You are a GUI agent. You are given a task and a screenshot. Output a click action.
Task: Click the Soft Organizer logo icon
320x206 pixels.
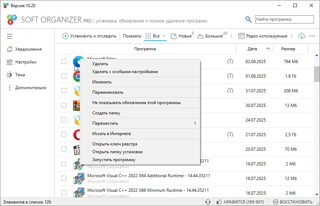point(12,20)
